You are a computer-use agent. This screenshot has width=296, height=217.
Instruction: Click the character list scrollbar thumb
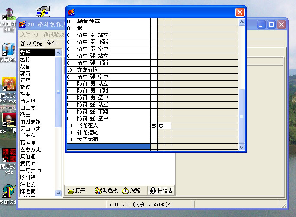click(x=58, y=92)
